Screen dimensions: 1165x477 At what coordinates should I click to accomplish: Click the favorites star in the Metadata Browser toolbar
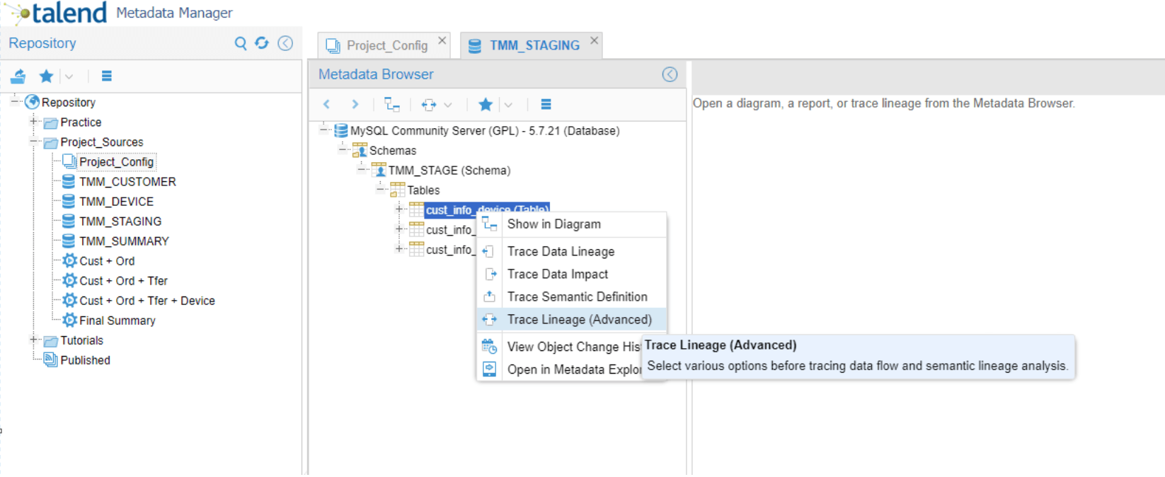486,105
